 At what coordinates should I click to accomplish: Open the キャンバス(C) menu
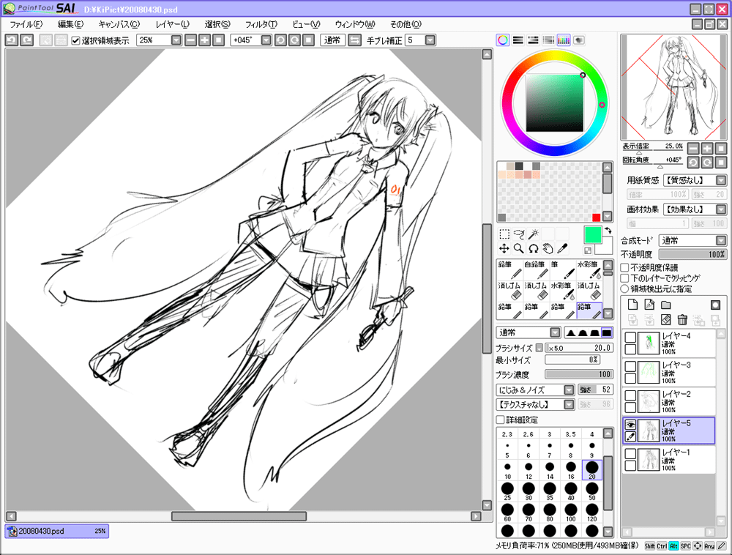(x=119, y=24)
